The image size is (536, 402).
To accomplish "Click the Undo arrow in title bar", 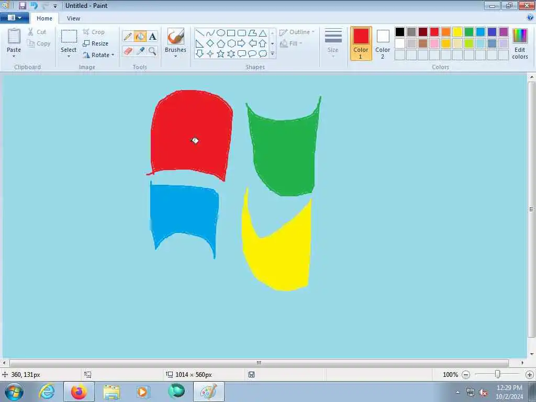I will (34, 5).
